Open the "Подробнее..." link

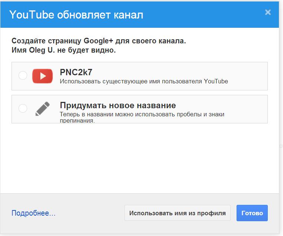[33, 213]
